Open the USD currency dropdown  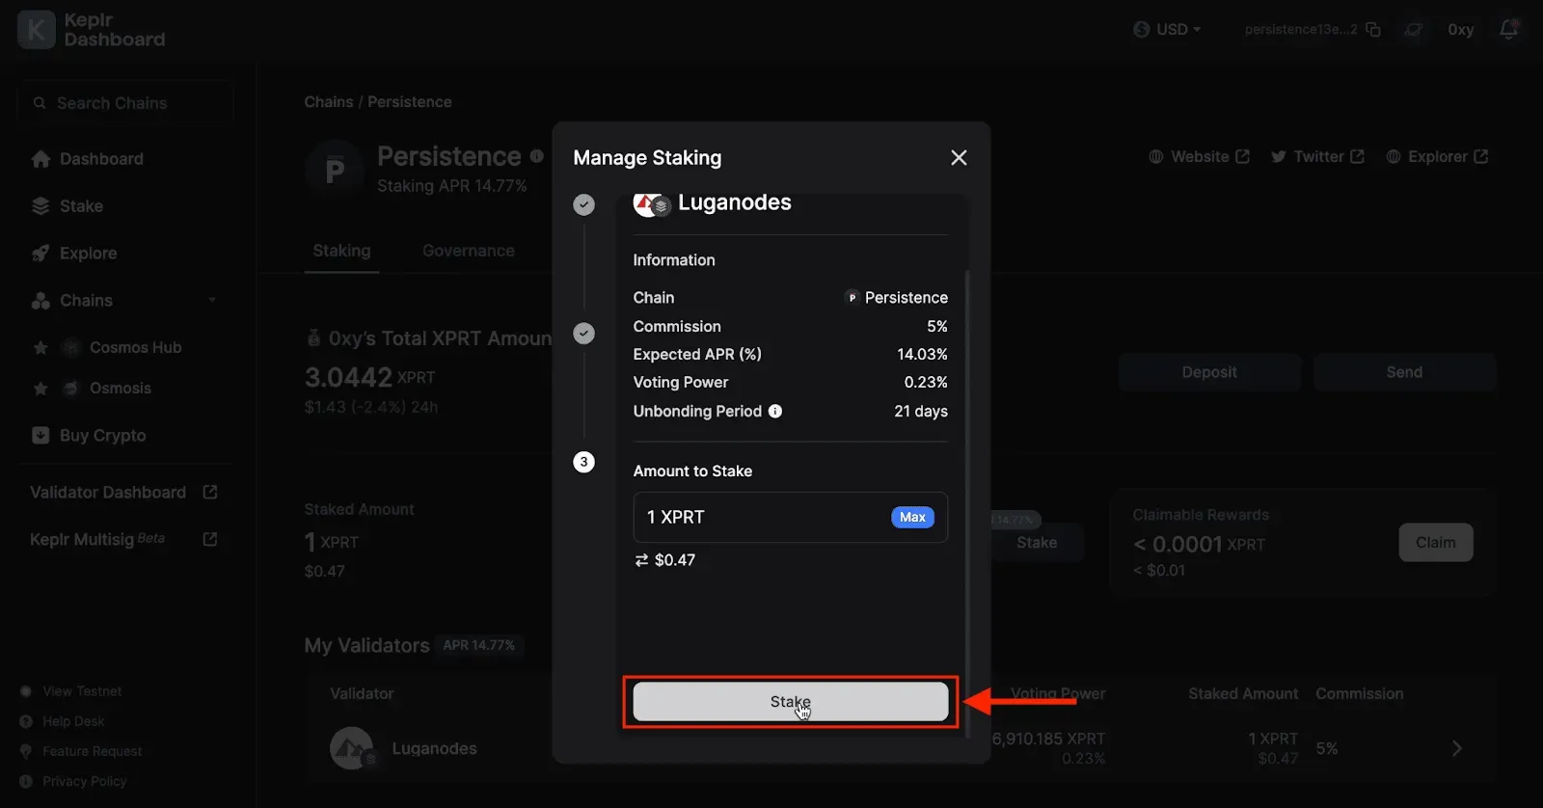click(1167, 30)
